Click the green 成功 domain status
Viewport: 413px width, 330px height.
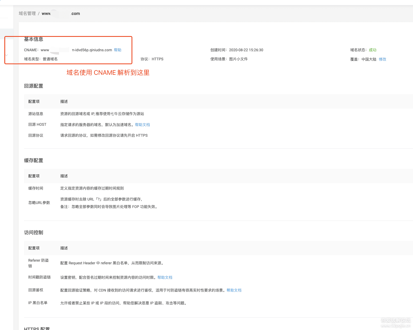372,50
